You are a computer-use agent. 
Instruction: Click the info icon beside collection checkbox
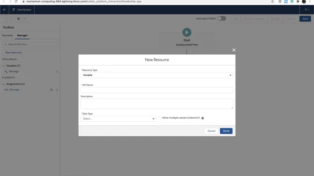tap(203, 118)
